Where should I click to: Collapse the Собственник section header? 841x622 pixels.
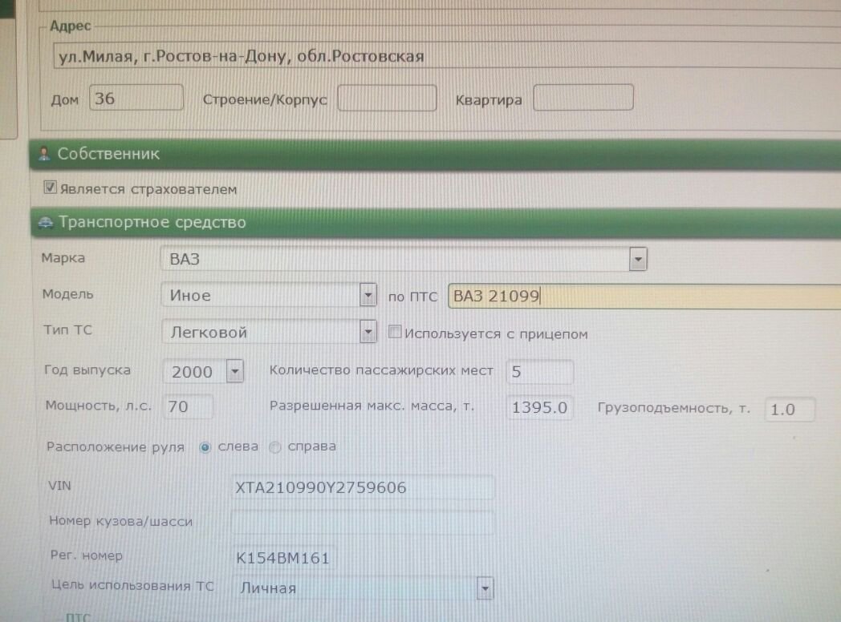pyautogui.click(x=435, y=154)
